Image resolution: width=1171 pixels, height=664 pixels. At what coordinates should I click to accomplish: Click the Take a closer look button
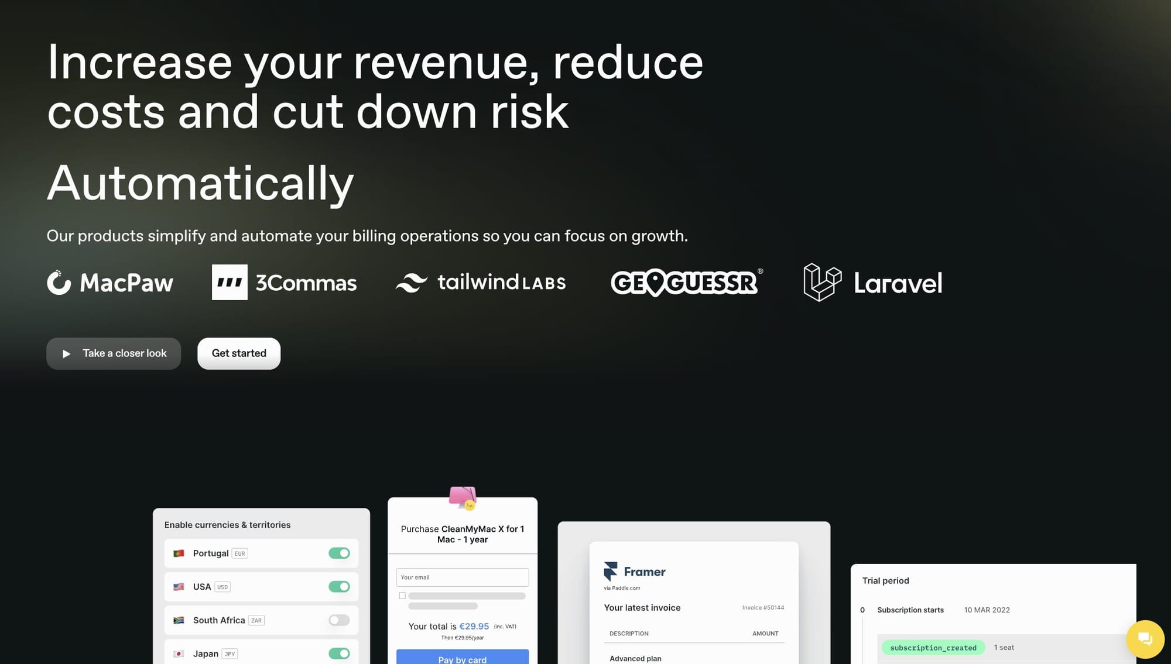click(114, 353)
